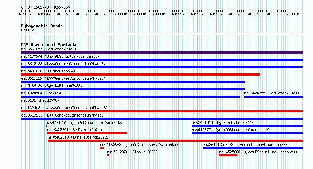Click the blue nsv5481818 variant bar
The height and width of the screenshot is (169, 313).
[x=248, y=126]
